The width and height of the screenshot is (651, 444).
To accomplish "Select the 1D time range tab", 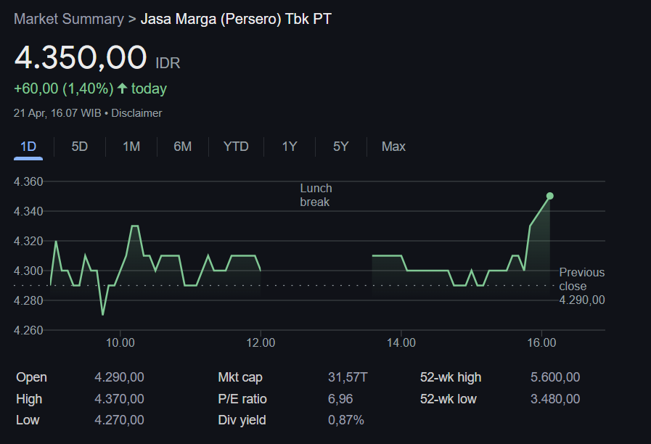I will coord(28,147).
